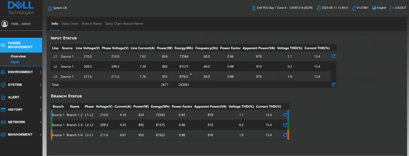Refresh the Branch 1-2 row
The image size is (409, 156).
coord(285,115)
